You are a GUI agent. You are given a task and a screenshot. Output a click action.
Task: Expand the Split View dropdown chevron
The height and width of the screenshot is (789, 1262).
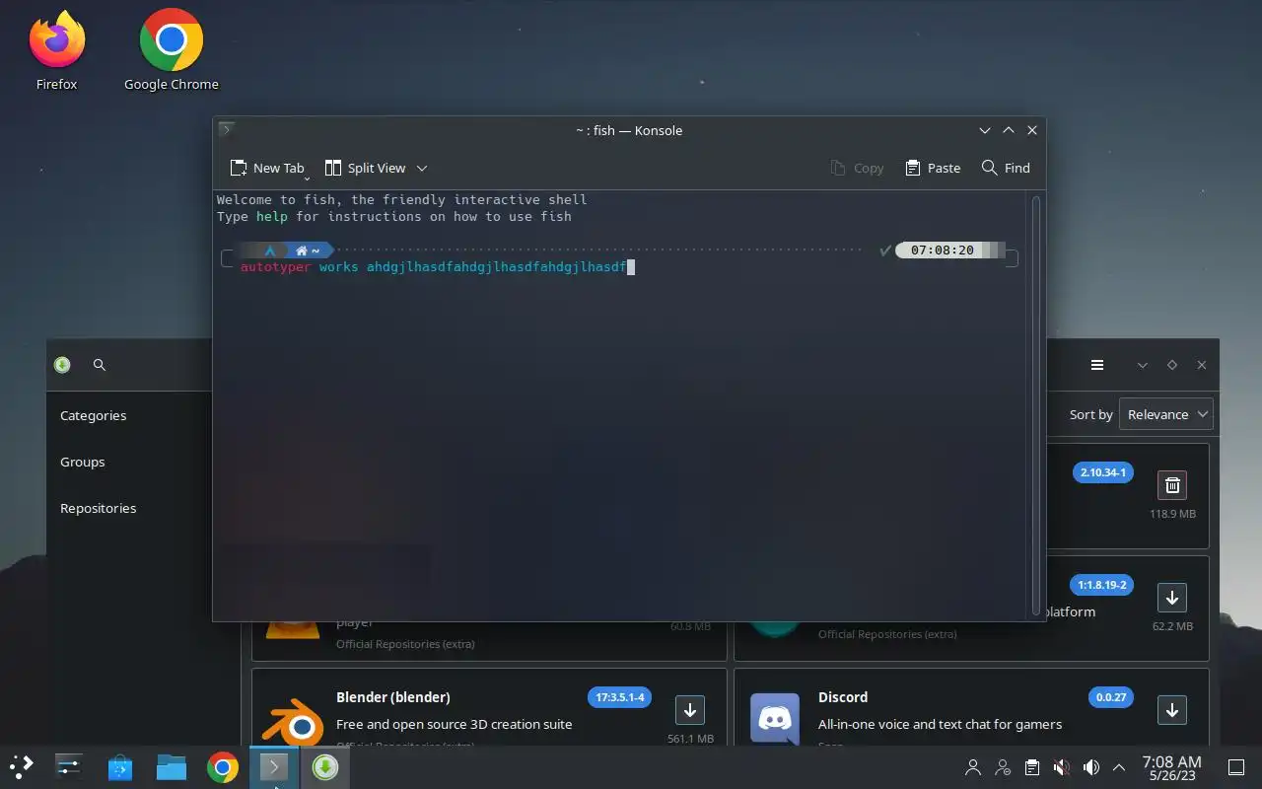(x=422, y=169)
